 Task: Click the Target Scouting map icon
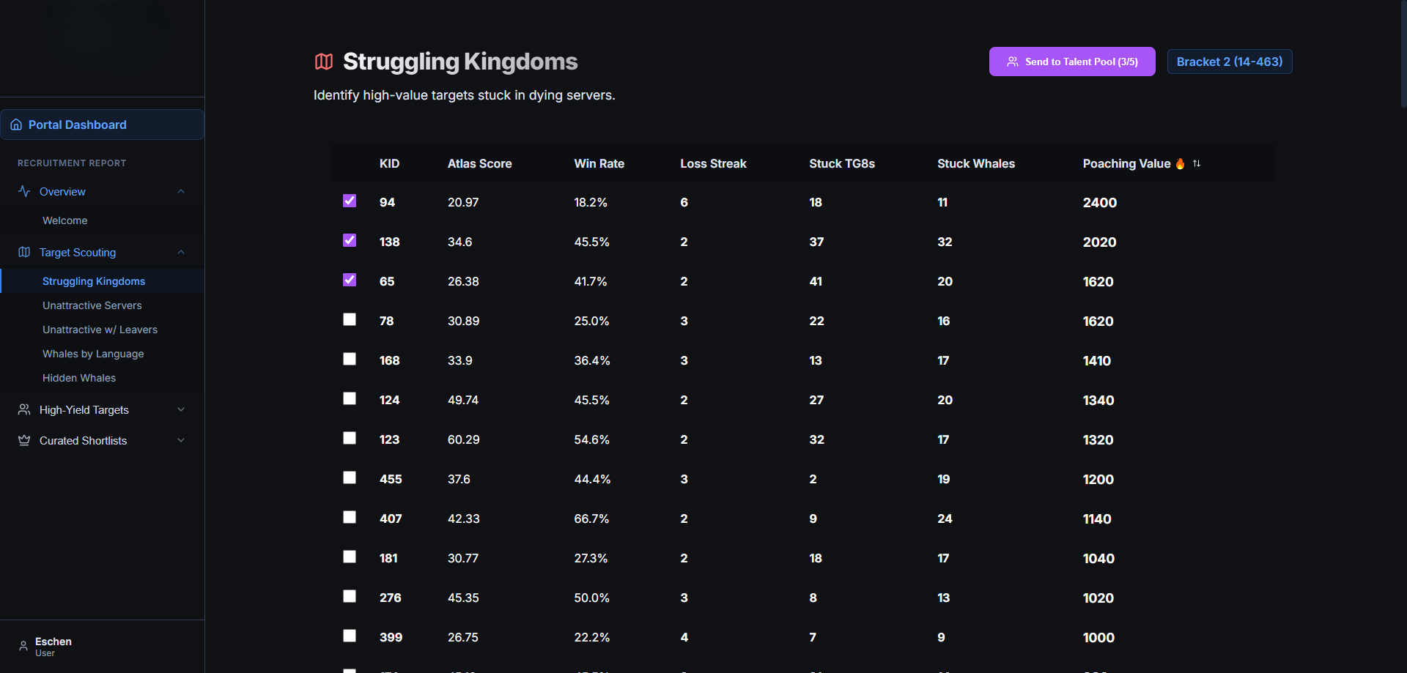coord(24,252)
